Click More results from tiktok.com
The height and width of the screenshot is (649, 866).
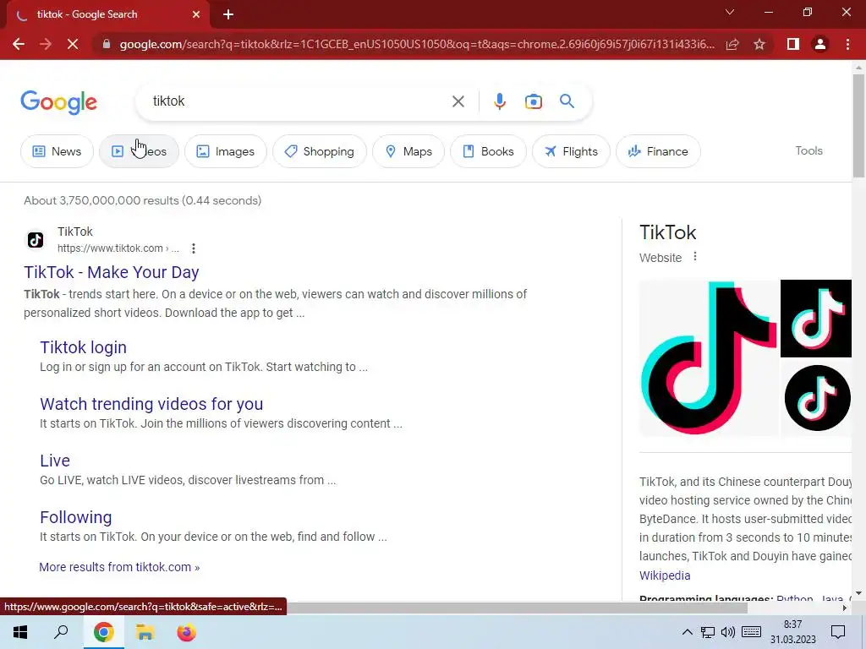point(119,567)
